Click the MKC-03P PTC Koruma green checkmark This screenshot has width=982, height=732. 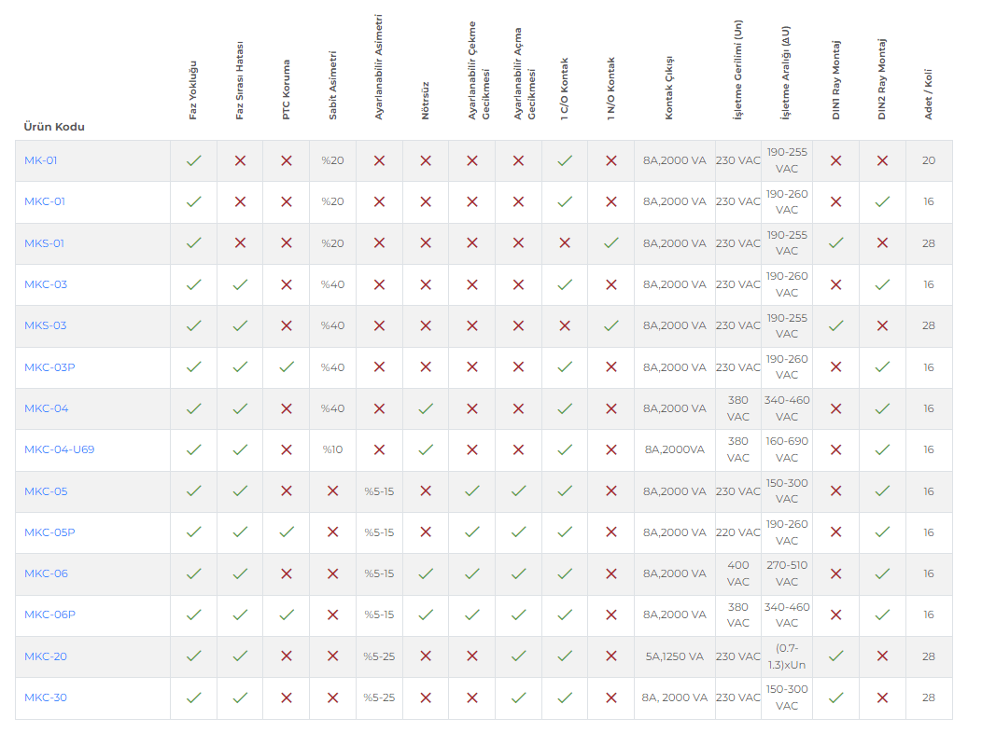pos(287,367)
